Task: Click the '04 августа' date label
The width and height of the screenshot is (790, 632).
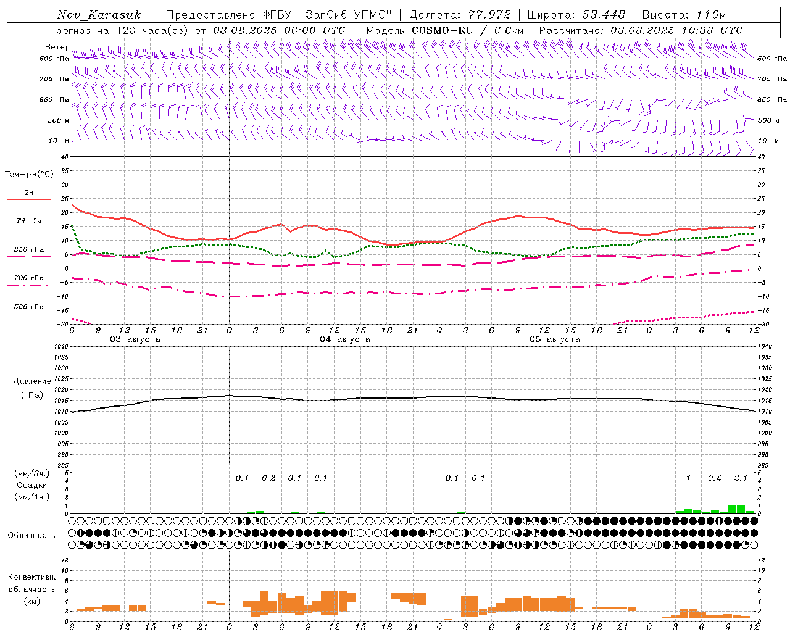Action: click(x=345, y=339)
